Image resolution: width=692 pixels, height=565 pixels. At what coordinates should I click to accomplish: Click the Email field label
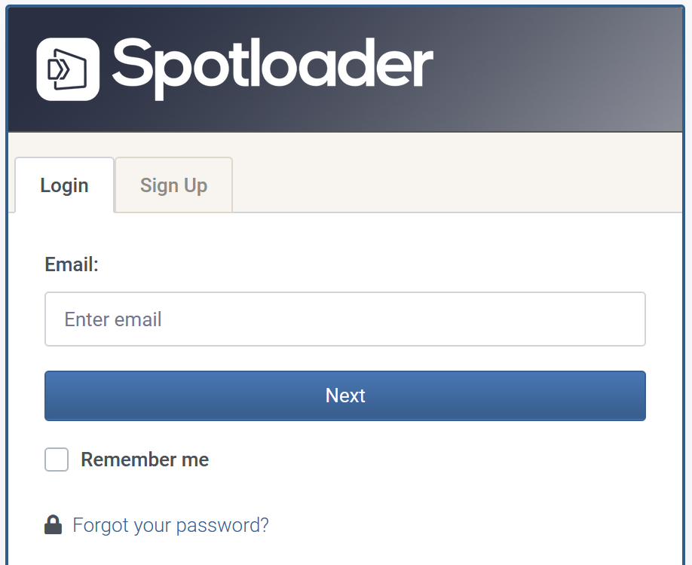click(x=72, y=264)
